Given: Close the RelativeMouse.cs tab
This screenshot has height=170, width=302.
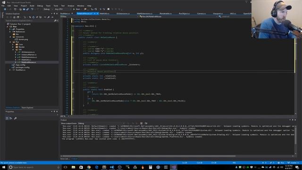Looking at the screenshot, I should coord(97,14).
